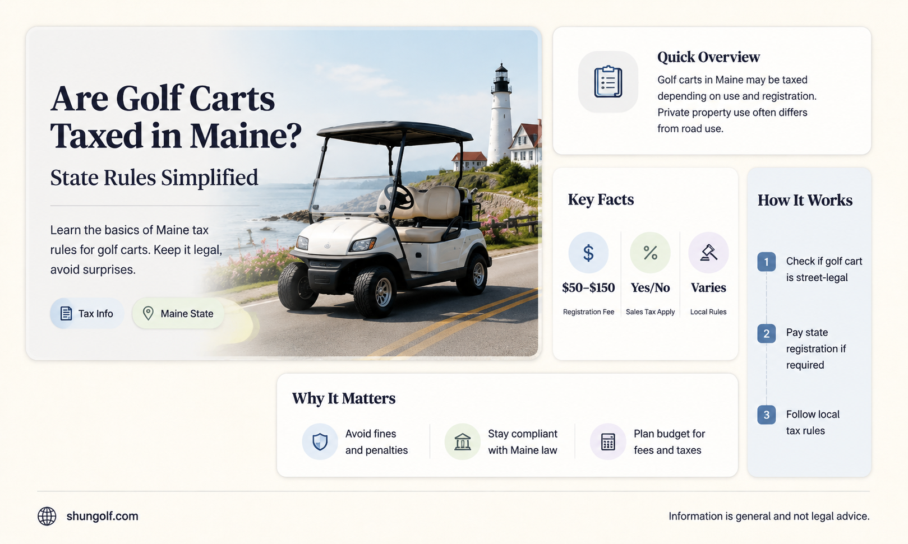Click the calculator icon beside Plan budget

point(608,441)
